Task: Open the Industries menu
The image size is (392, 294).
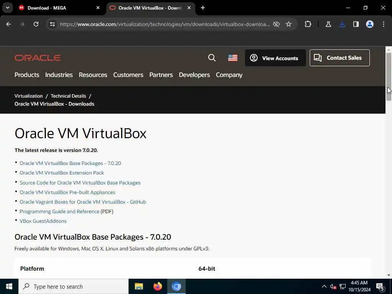Action: (x=59, y=75)
